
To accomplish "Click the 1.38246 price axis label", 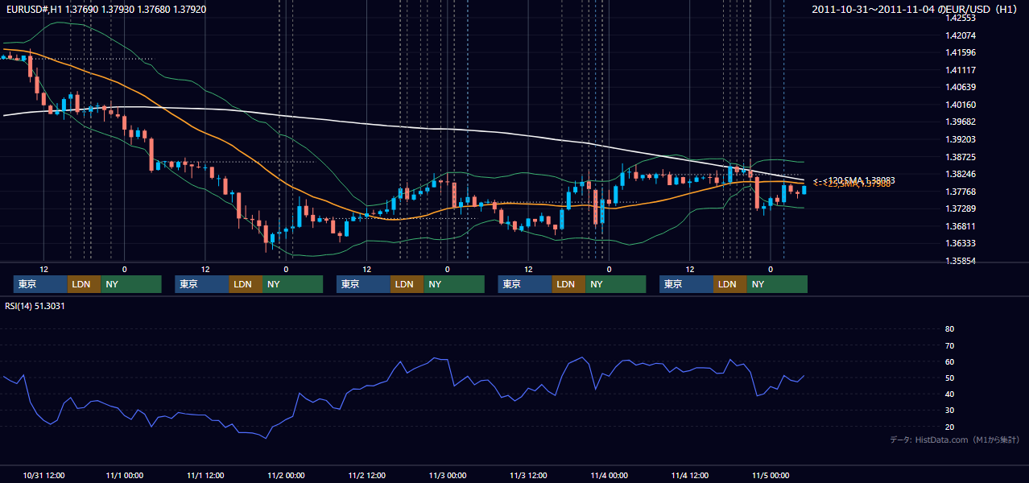I will [961, 174].
